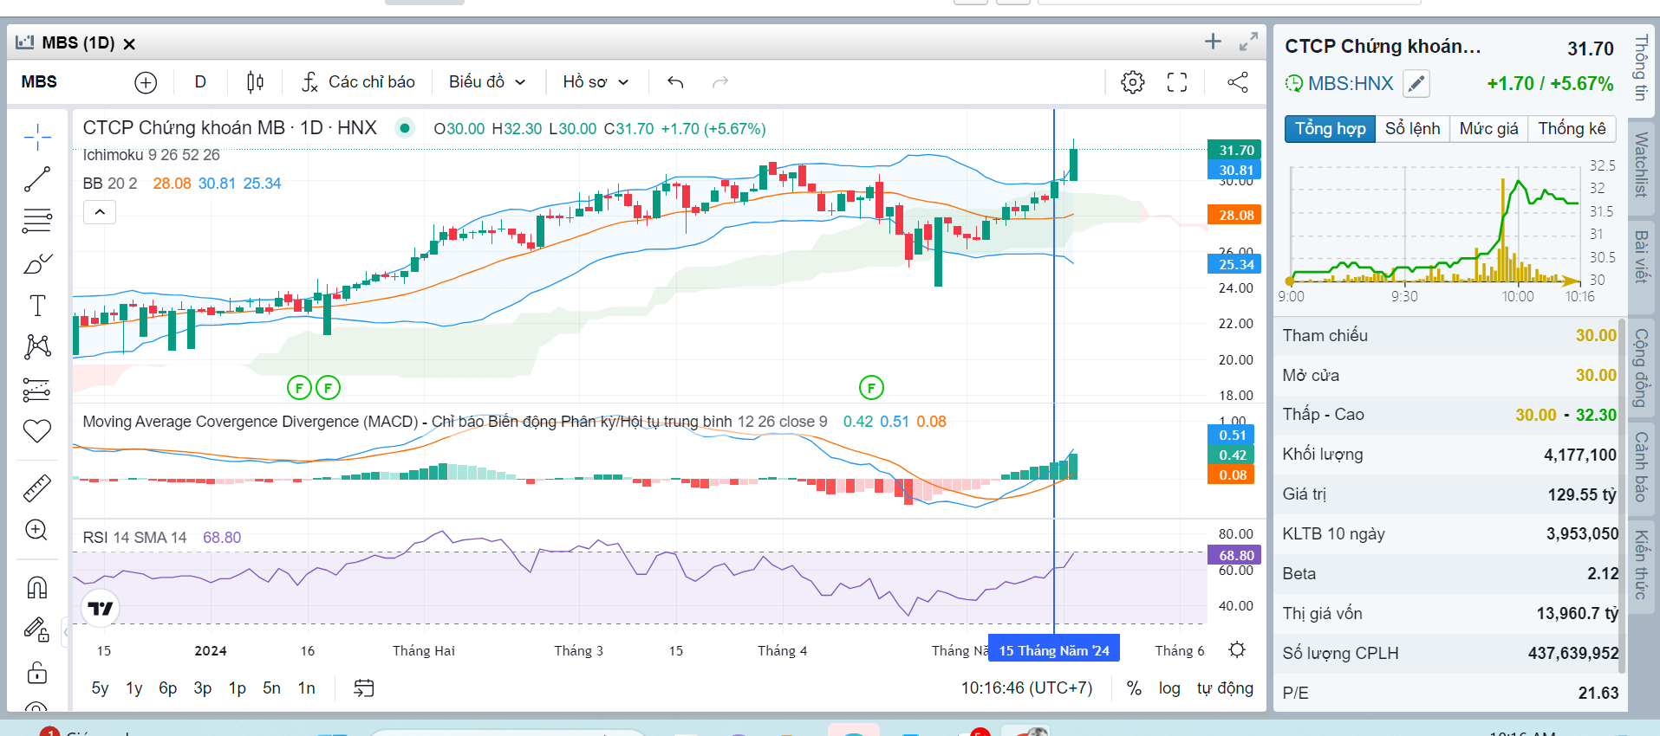Select the 5n time range

(272, 688)
